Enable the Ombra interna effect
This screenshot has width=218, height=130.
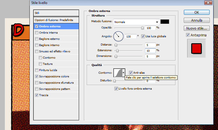pyautogui.click(x=37, y=32)
